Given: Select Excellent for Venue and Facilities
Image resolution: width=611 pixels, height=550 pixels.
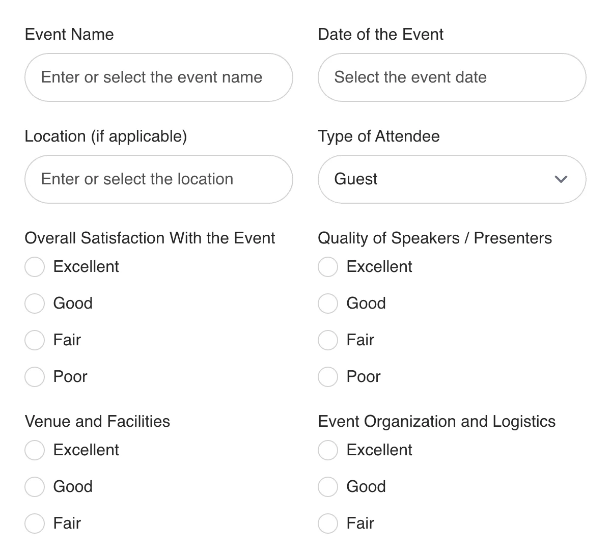Looking at the screenshot, I should click(34, 450).
